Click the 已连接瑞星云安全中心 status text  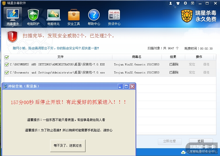point(202,152)
